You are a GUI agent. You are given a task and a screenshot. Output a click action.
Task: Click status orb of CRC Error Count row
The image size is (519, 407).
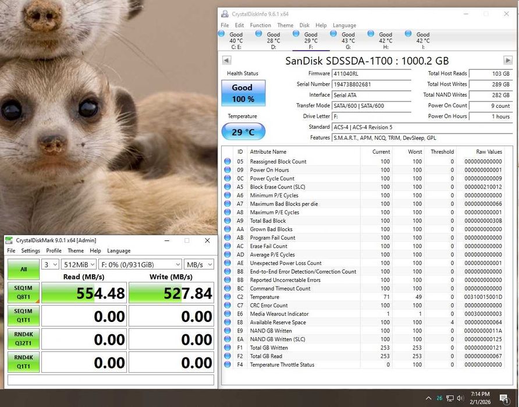pos(227,305)
